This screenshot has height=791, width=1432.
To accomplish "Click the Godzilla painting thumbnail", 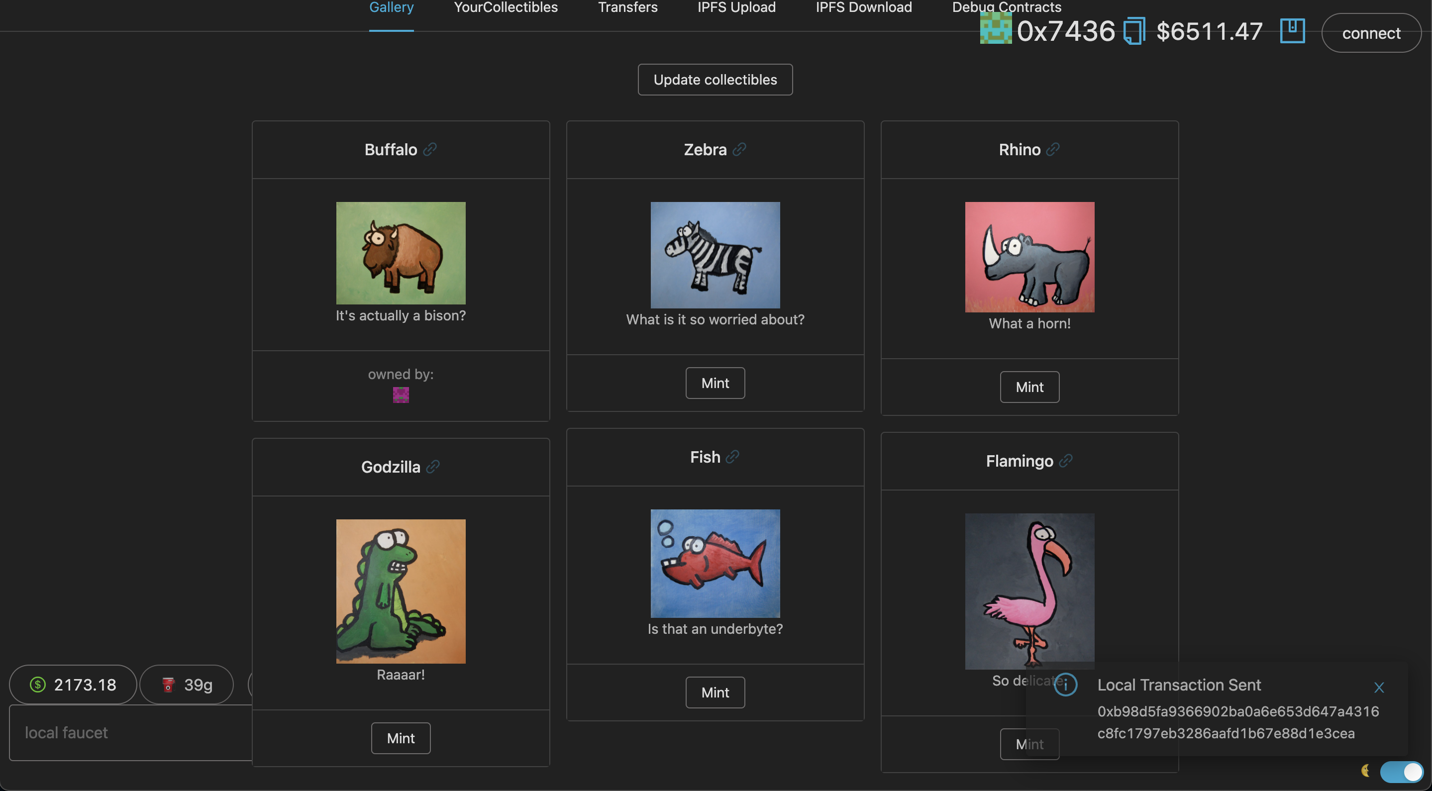I will tap(401, 591).
